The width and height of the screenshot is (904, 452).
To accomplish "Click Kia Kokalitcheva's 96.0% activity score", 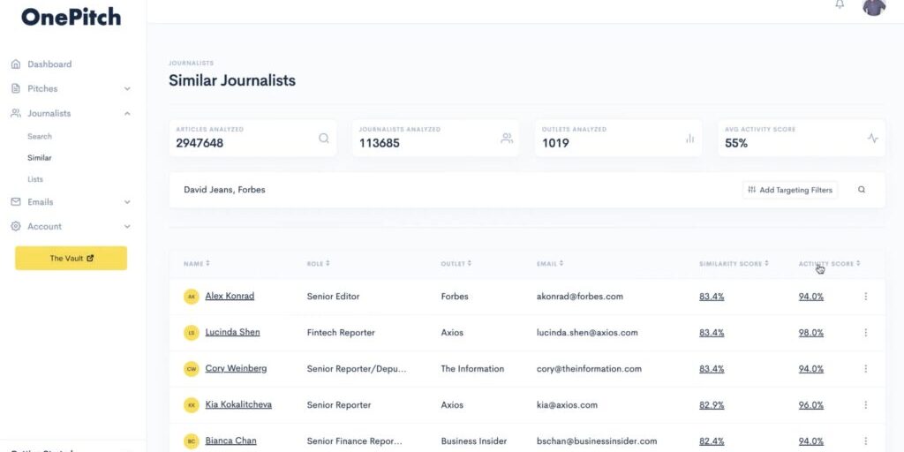I will (810, 405).
